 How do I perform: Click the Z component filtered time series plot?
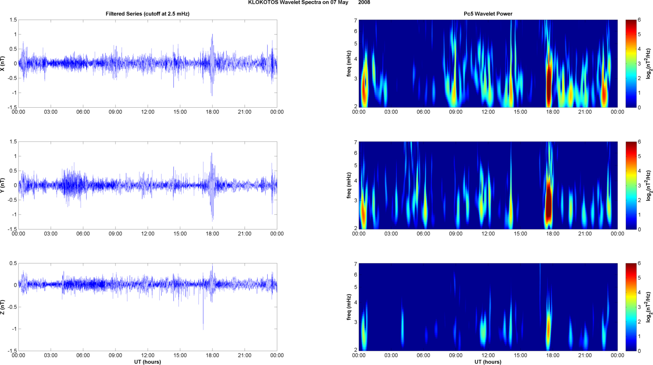click(x=148, y=307)
